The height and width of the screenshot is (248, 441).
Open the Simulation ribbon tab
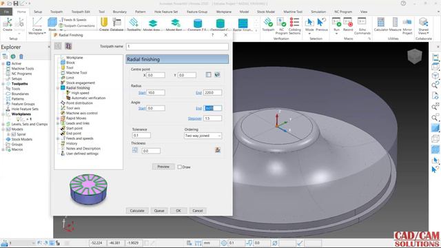point(318,12)
